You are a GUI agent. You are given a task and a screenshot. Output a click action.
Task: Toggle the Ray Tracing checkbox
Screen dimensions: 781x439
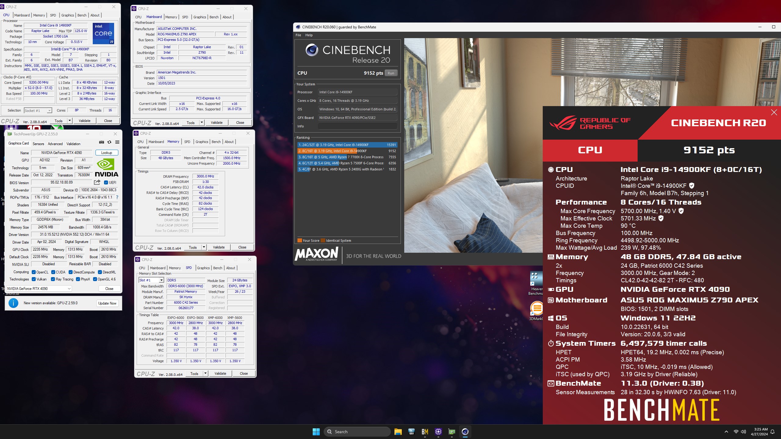click(x=53, y=279)
